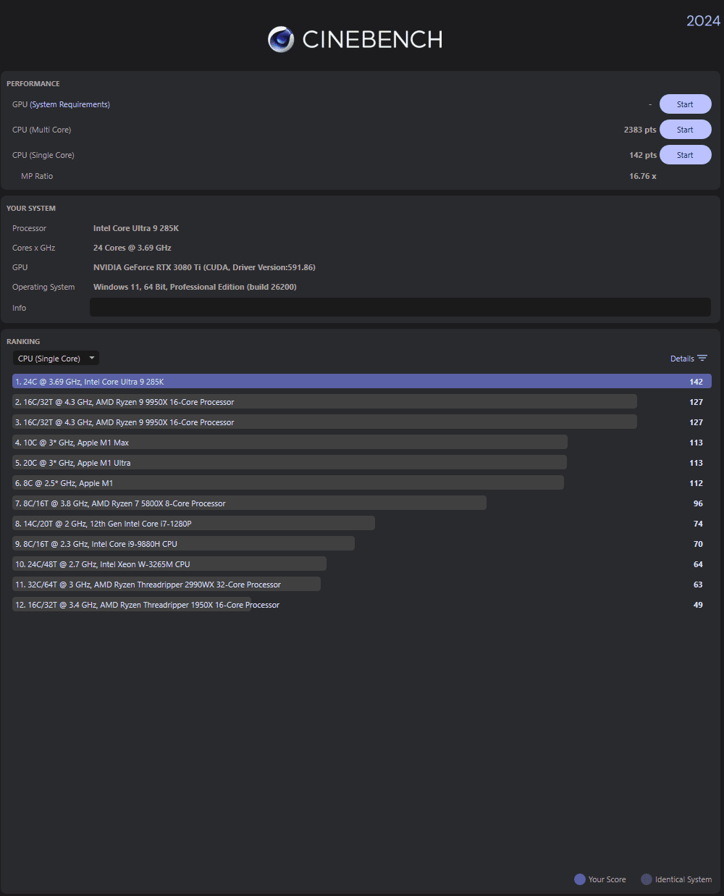Click the CPU (Multi Core) label
Image resolution: width=724 pixels, height=896 pixels.
coord(41,130)
